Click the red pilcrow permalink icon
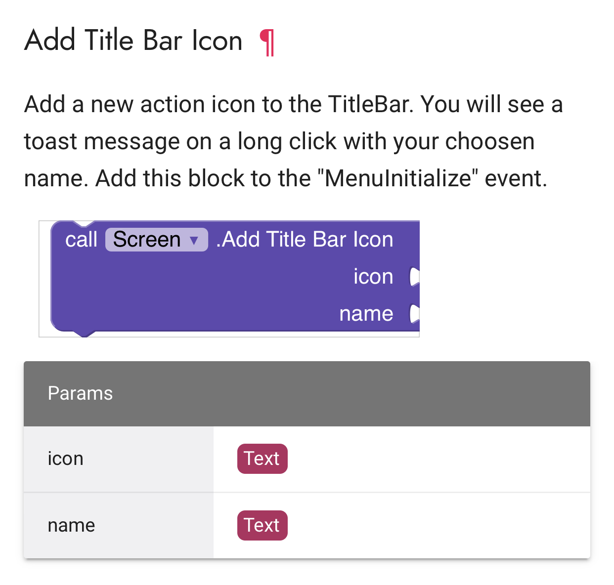The width and height of the screenshot is (614, 585). (267, 42)
